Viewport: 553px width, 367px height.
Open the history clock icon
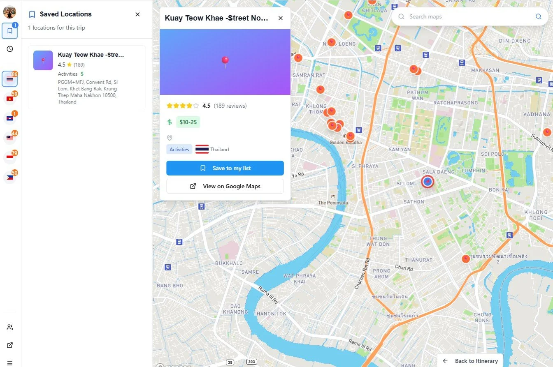[10, 49]
